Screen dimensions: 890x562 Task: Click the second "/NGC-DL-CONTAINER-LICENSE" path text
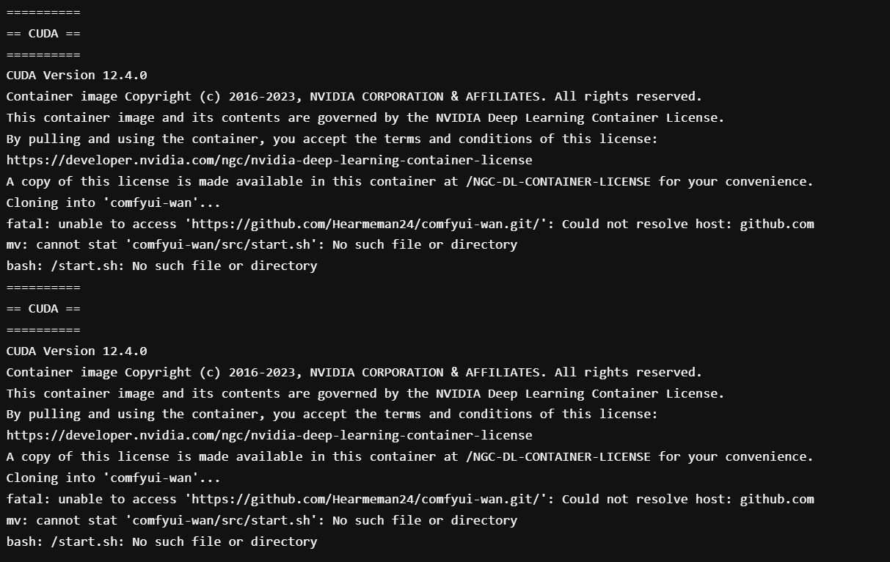558,456
